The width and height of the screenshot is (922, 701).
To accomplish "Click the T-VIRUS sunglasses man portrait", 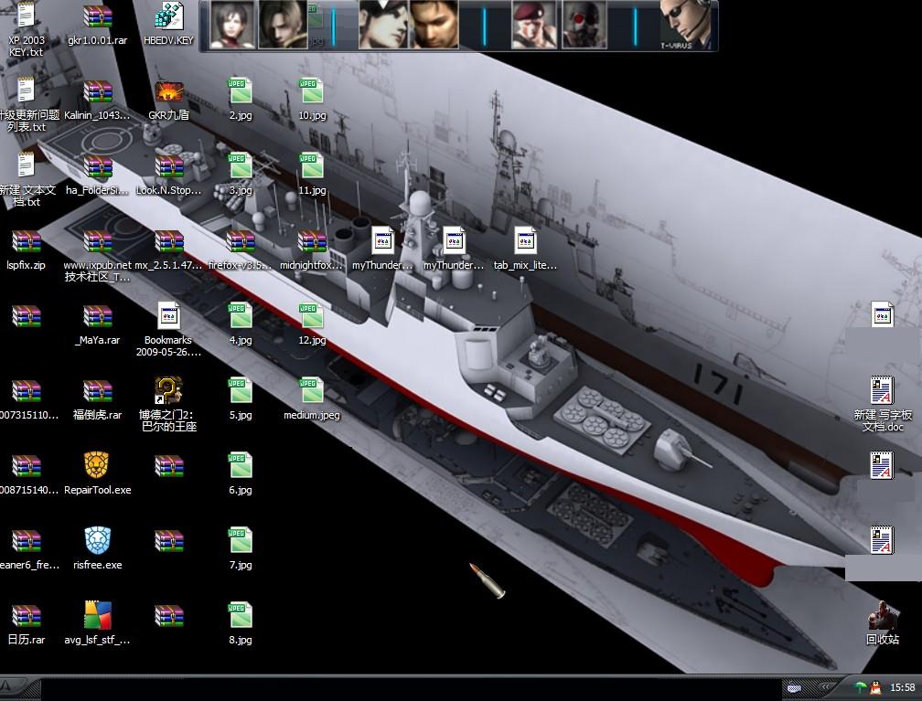I will (685, 25).
